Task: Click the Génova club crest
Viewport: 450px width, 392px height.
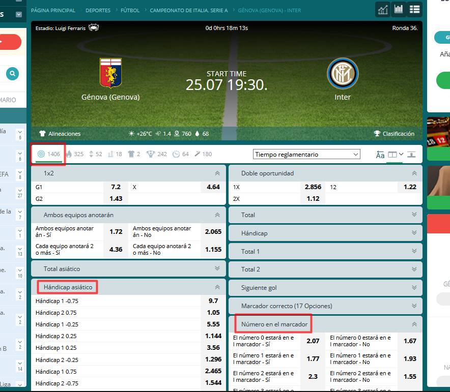Action: click(110, 73)
